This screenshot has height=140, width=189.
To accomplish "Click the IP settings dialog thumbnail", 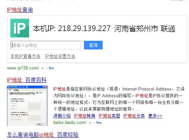I will pyautogui.click(x=27, y=106).
